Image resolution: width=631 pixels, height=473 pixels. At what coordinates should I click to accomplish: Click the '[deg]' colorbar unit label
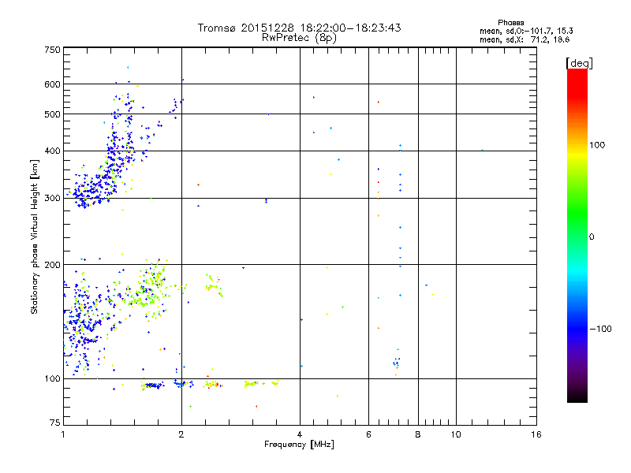point(579,64)
